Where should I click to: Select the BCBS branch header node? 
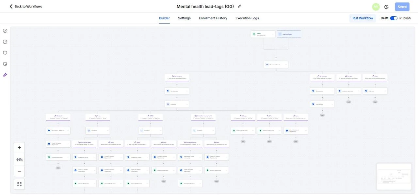151,117
